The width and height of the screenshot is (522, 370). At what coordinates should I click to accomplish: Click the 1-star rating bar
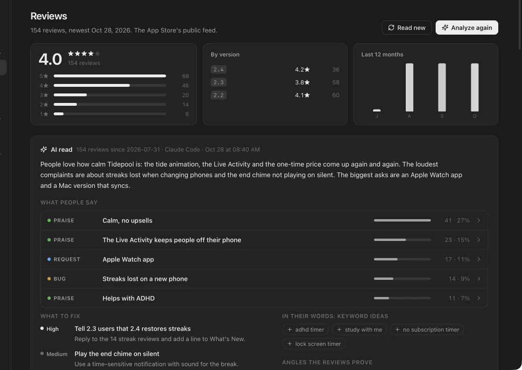110,114
